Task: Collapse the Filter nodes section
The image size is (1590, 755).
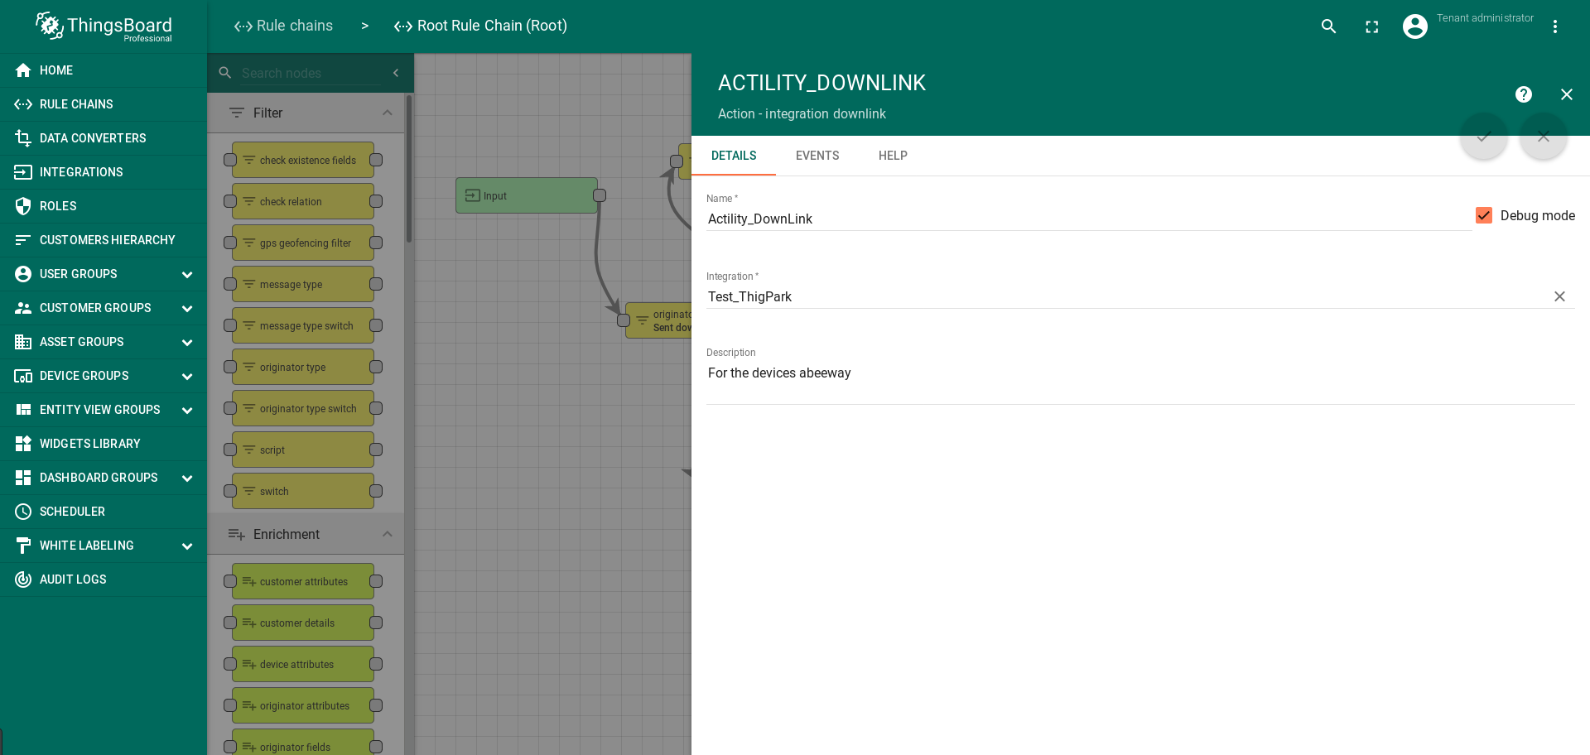Action: [x=387, y=113]
